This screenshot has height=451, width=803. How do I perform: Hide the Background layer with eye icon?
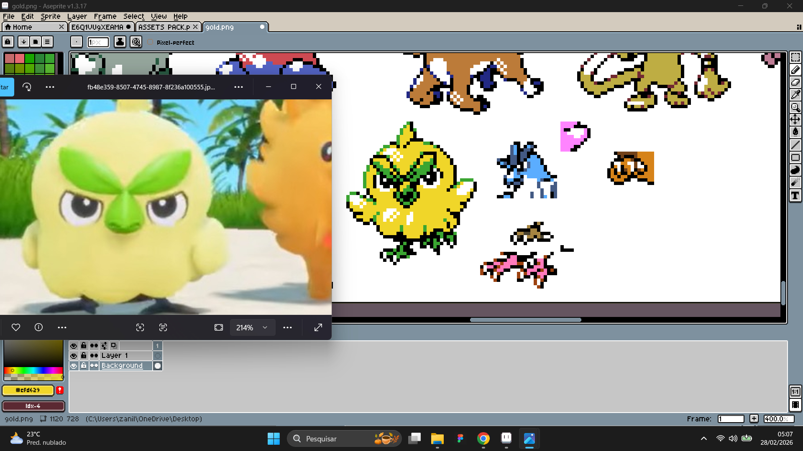[74, 366]
